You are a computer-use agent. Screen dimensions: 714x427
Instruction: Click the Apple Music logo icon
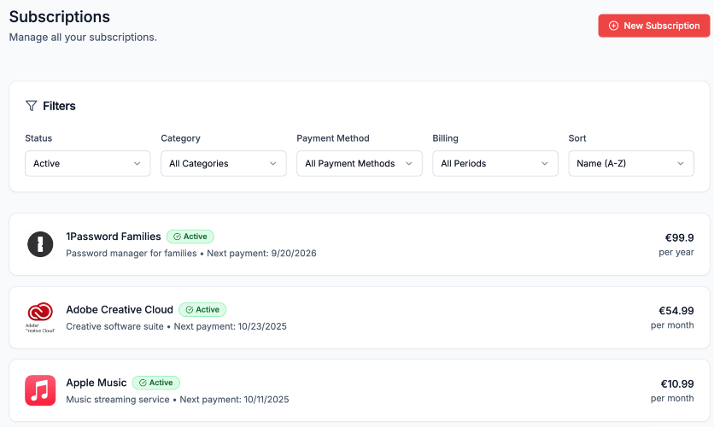click(40, 390)
